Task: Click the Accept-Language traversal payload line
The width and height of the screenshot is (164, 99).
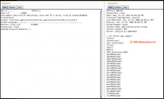Action: pos(42,22)
